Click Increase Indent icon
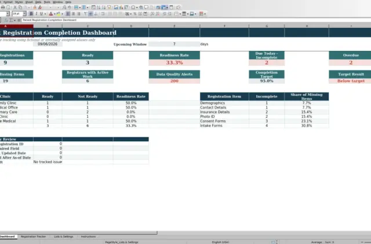371x244 pixels. (165, 14)
